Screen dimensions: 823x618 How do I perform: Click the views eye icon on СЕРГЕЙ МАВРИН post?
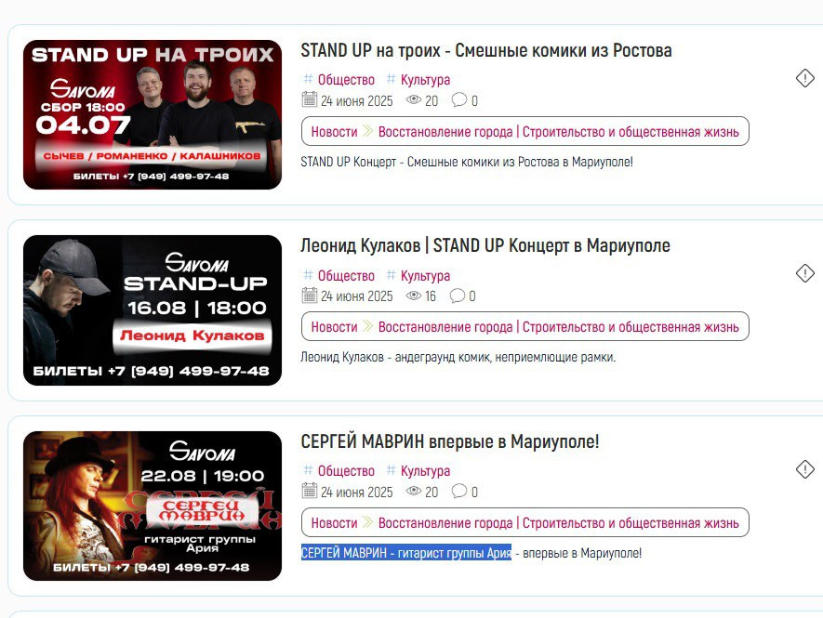pos(414,491)
